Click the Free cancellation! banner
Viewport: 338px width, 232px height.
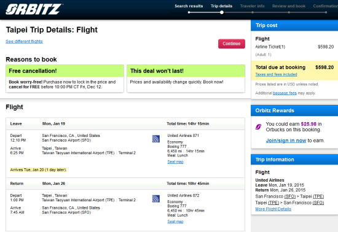pos(65,71)
